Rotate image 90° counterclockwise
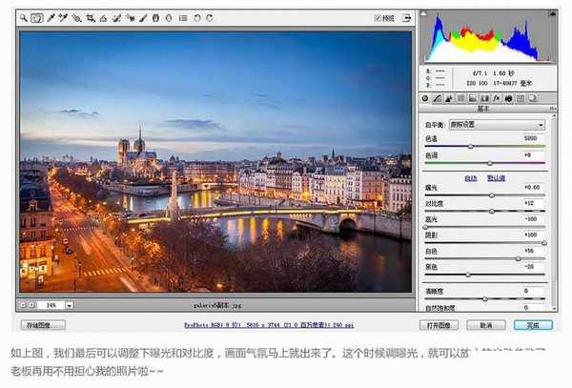 (x=197, y=18)
